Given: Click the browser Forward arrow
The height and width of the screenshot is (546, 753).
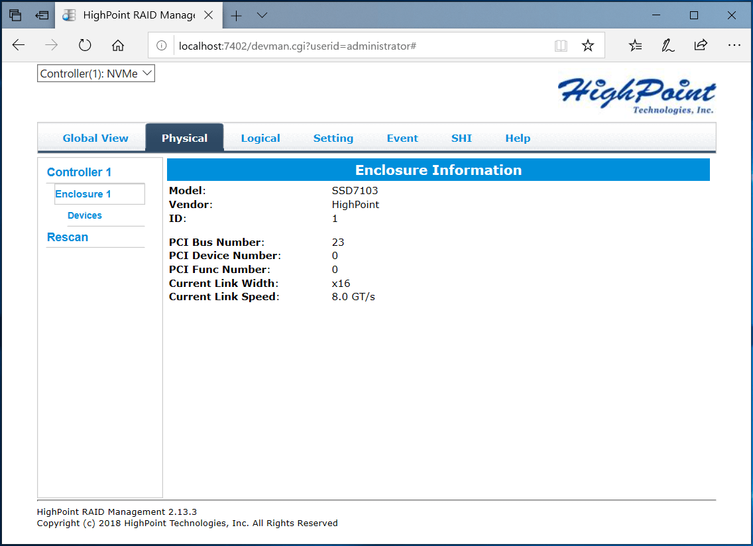Looking at the screenshot, I should coord(51,45).
